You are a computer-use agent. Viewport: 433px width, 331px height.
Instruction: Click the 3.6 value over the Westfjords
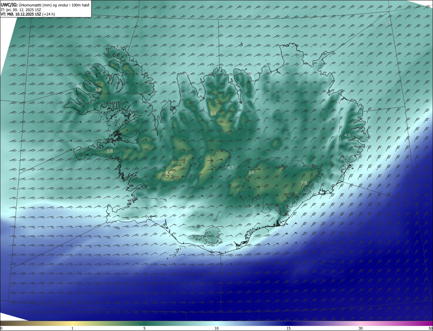[98, 90]
